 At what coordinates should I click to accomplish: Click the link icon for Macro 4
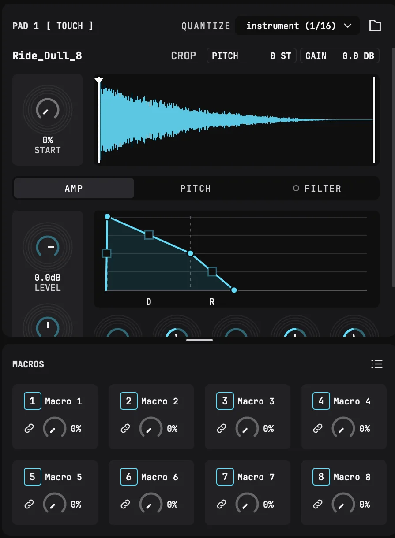318,428
